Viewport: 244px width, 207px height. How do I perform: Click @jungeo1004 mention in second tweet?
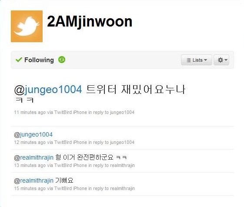click(33, 135)
